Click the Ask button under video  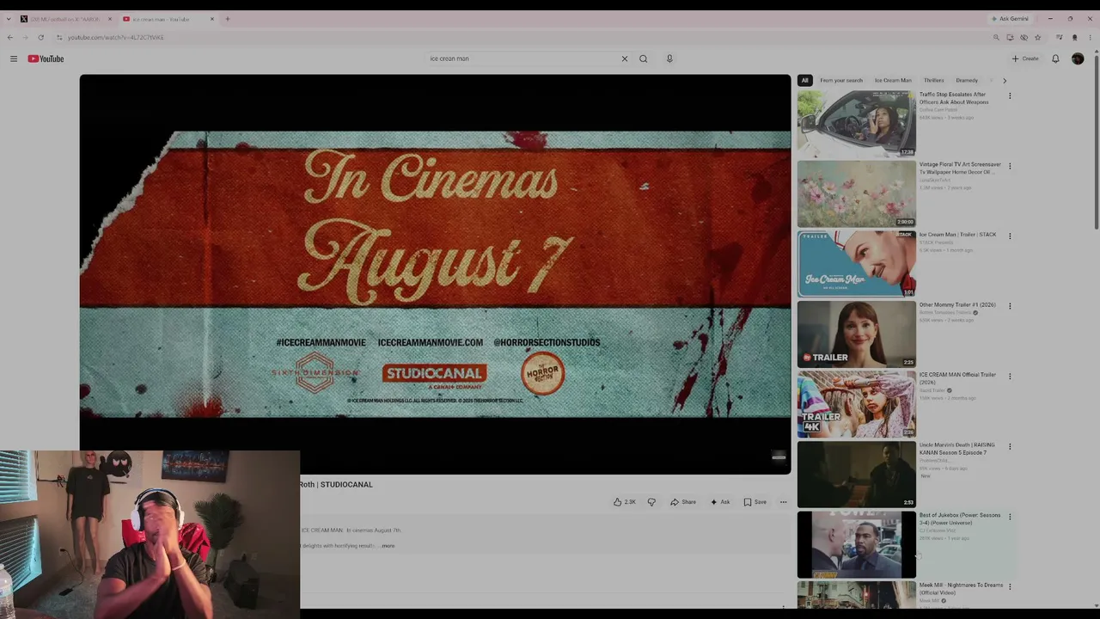click(x=720, y=502)
